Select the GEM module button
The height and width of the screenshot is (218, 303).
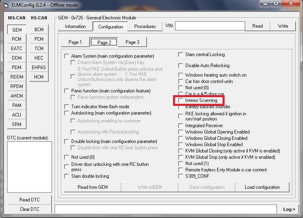pos(17,30)
